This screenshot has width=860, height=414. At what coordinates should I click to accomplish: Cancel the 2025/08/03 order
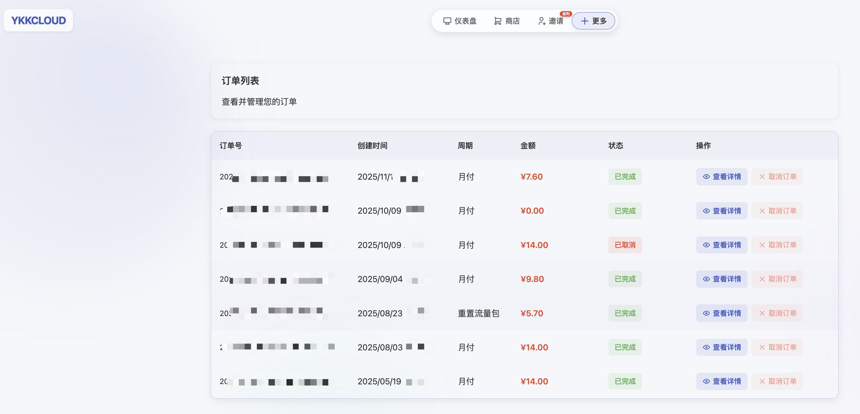pos(777,347)
